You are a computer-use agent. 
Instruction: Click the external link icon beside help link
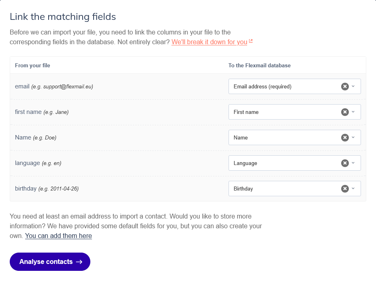251,41
